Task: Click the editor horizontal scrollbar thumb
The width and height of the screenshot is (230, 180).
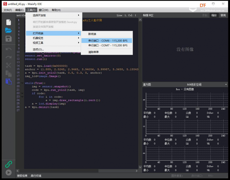Action: tap(59, 171)
